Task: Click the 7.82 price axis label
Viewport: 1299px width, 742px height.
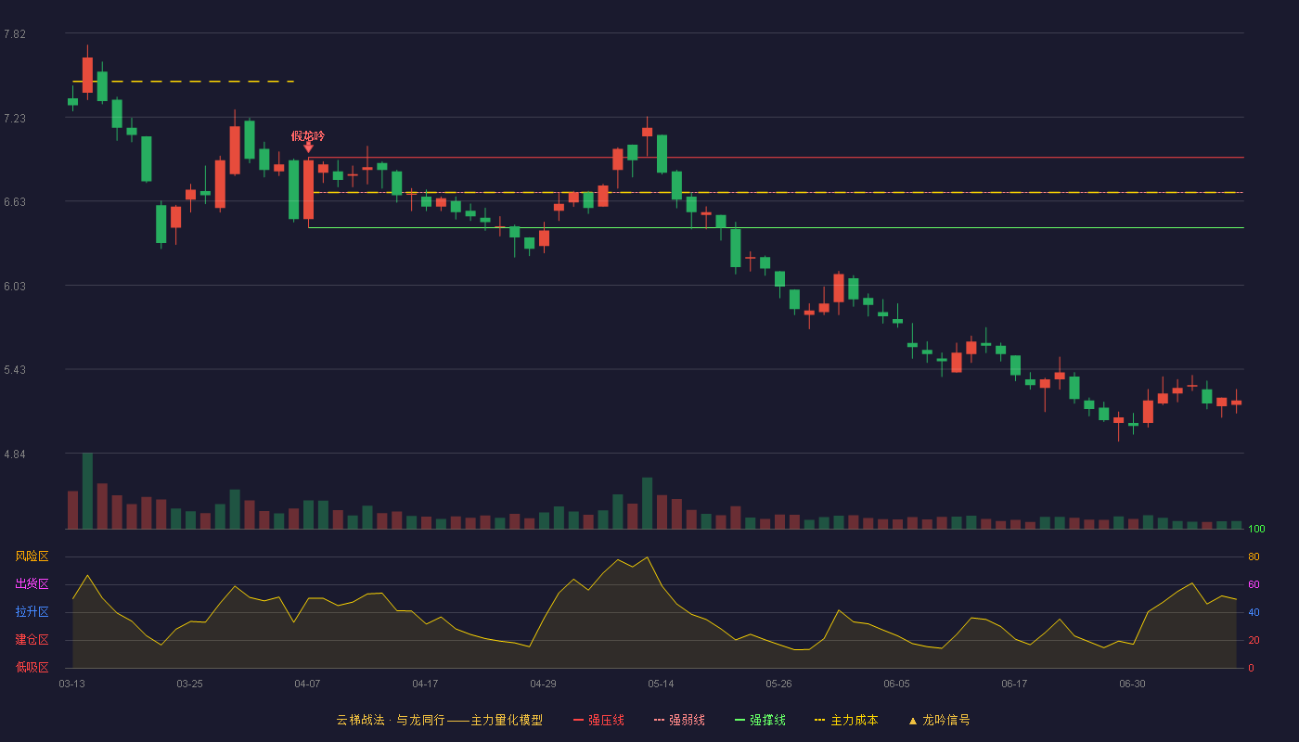Action: 15,34
